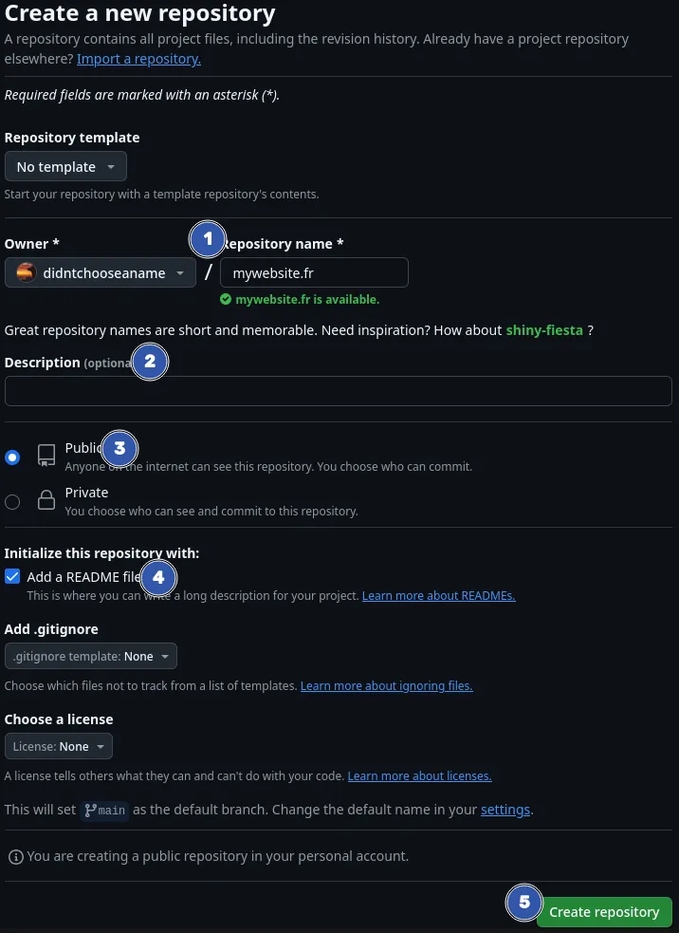Click the shiny-fiesta name suggestion
This screenshot has height=933, width=679.
click(544, 330)
